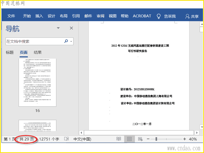Click the 设计编号 2012SHGZ0008K line
The image size is (204, 153).
137,89
